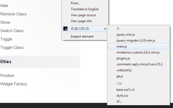173x108 pixels.
Task: Open the Remove Class link
Action: [x=13, y=14]
